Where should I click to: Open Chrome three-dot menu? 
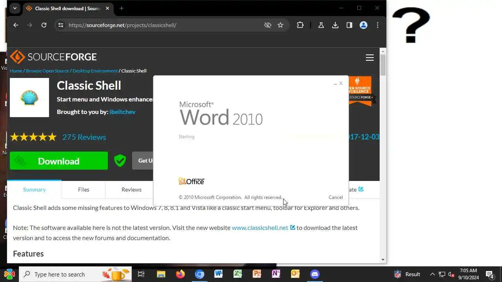coord(378,25)
